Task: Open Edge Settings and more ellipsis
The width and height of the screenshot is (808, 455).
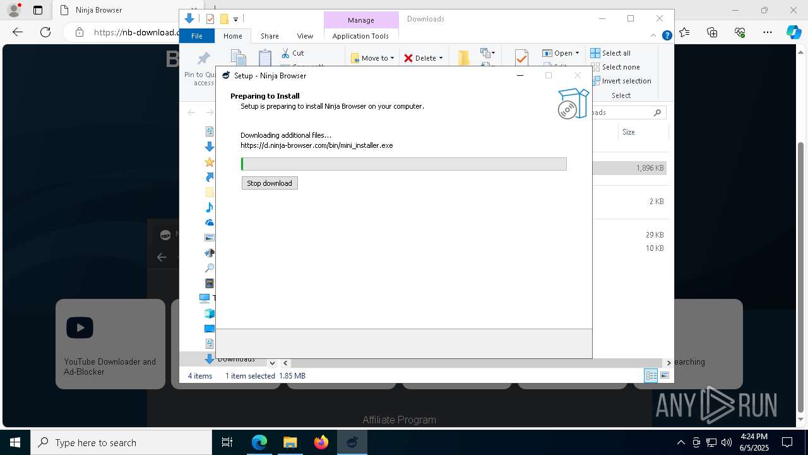Action: [x=767, y=32]
